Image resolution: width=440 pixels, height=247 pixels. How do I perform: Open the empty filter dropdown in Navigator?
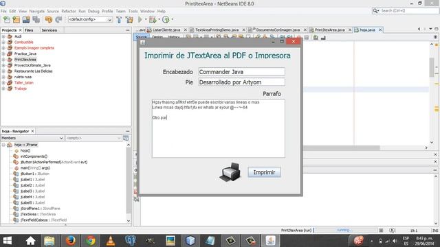tap(93, 138)
